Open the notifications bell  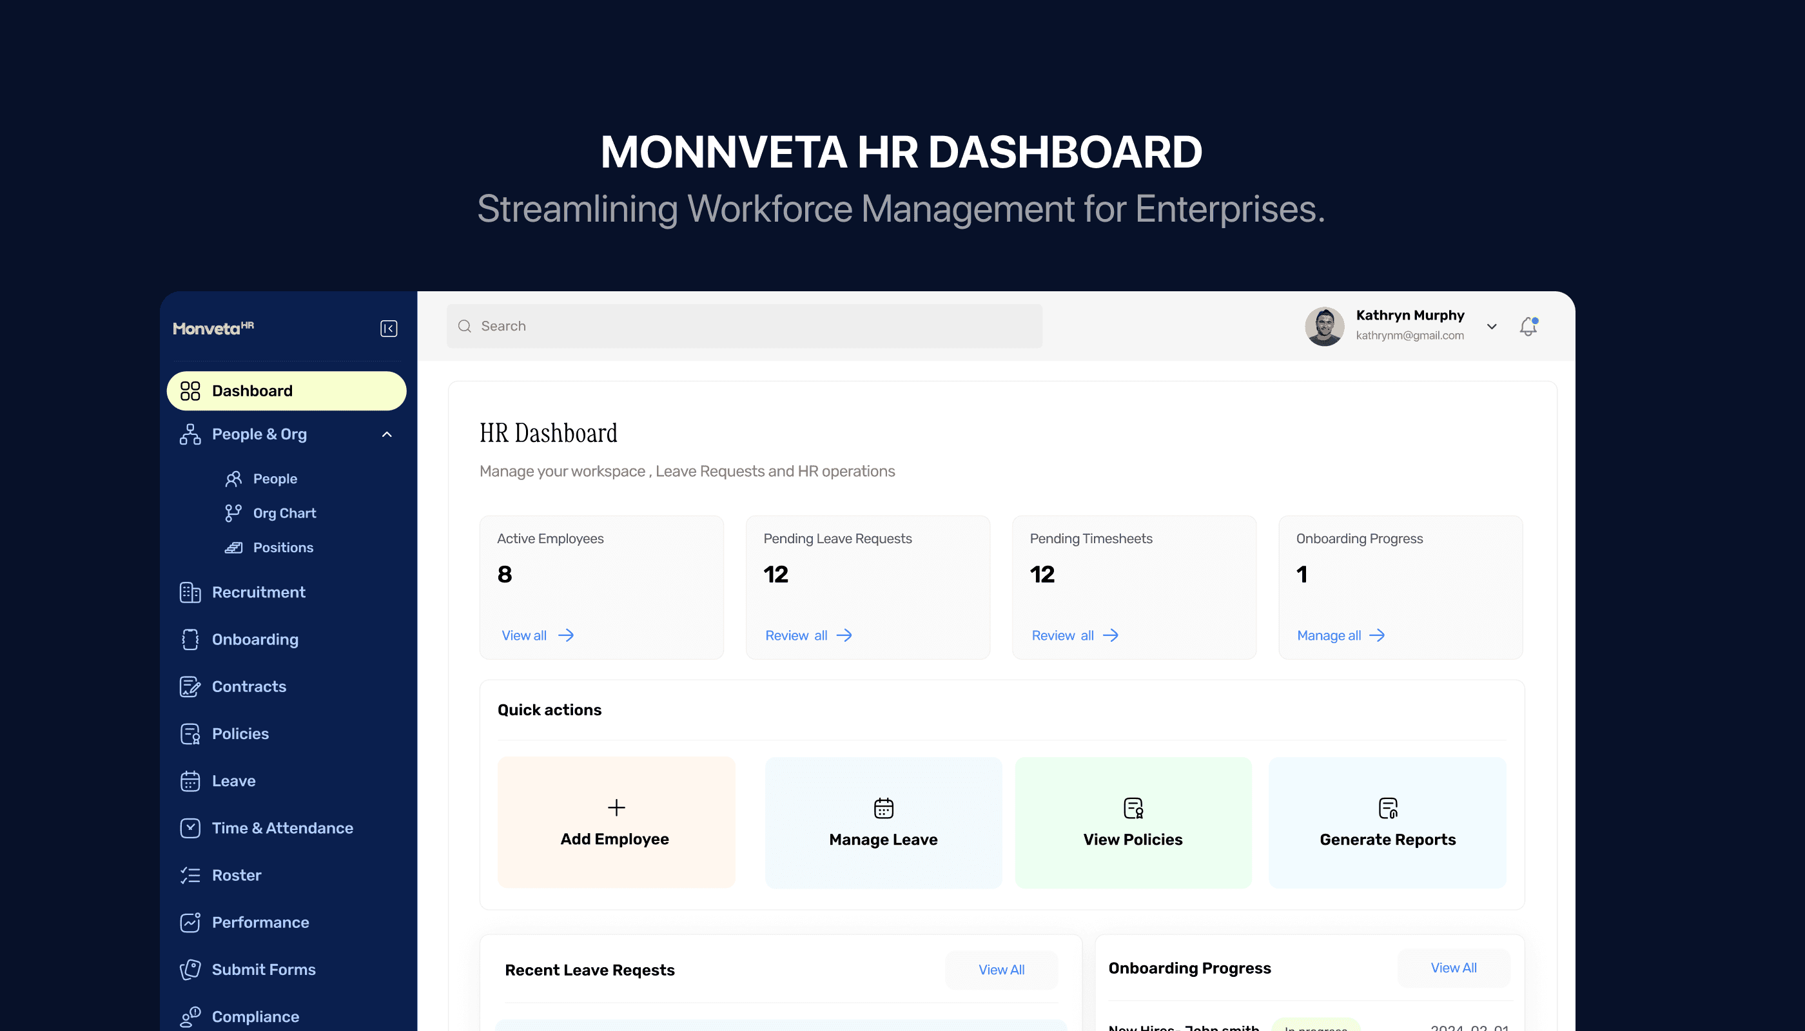1528,327
